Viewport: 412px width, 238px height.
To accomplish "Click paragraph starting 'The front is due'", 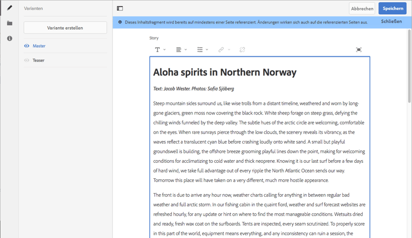I will point(259,214).
